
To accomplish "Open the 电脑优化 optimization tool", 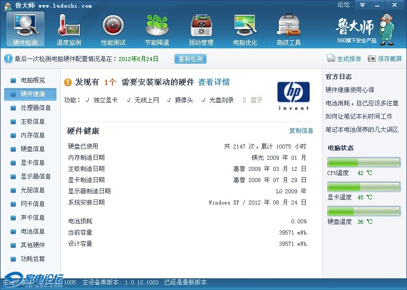I will 245,30.
